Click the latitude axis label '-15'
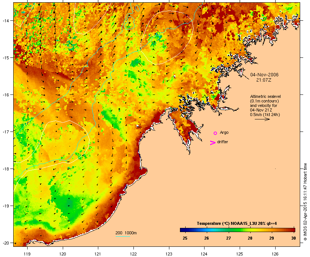Screen dimensions: 310x257 pos(5,57)
